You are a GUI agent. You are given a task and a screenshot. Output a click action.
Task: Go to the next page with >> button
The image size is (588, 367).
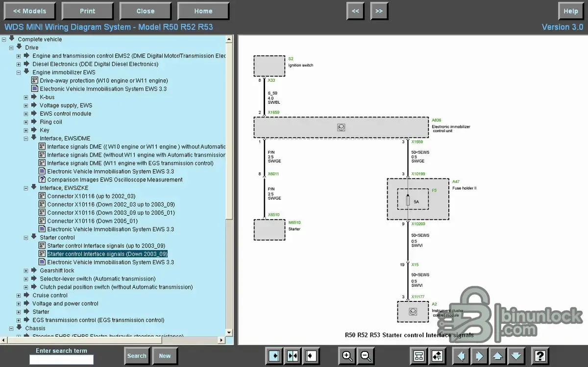pos(379,11)
